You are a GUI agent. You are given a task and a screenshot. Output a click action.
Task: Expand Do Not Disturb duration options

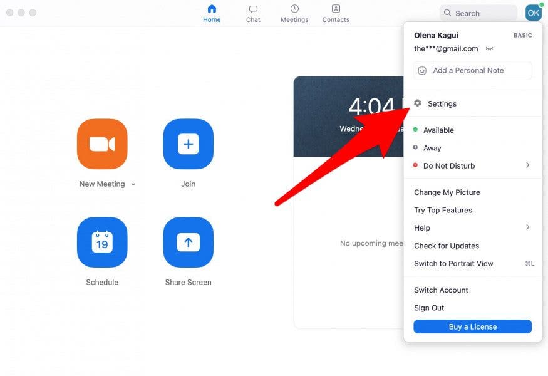(528, 165)
